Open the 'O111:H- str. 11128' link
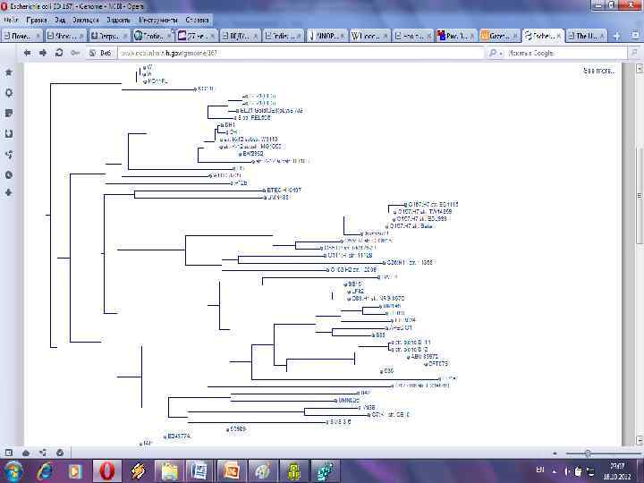This screenshot has width=644, height=483. [x=350, y=256]
